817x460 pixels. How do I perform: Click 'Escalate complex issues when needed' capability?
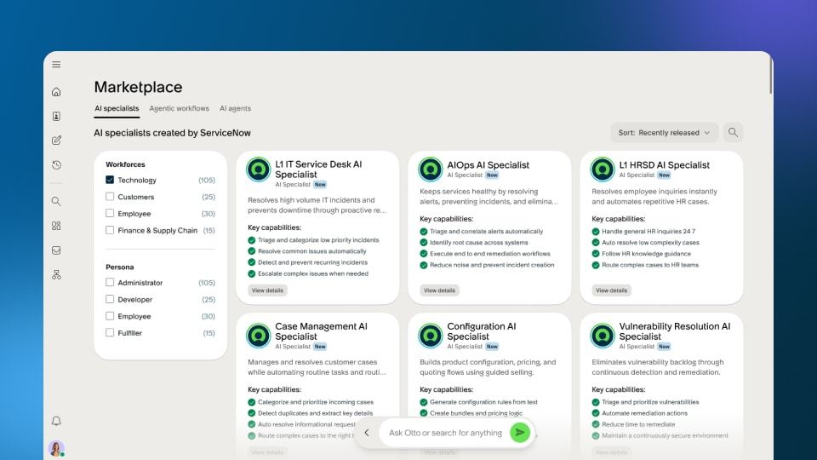(313, 273)
